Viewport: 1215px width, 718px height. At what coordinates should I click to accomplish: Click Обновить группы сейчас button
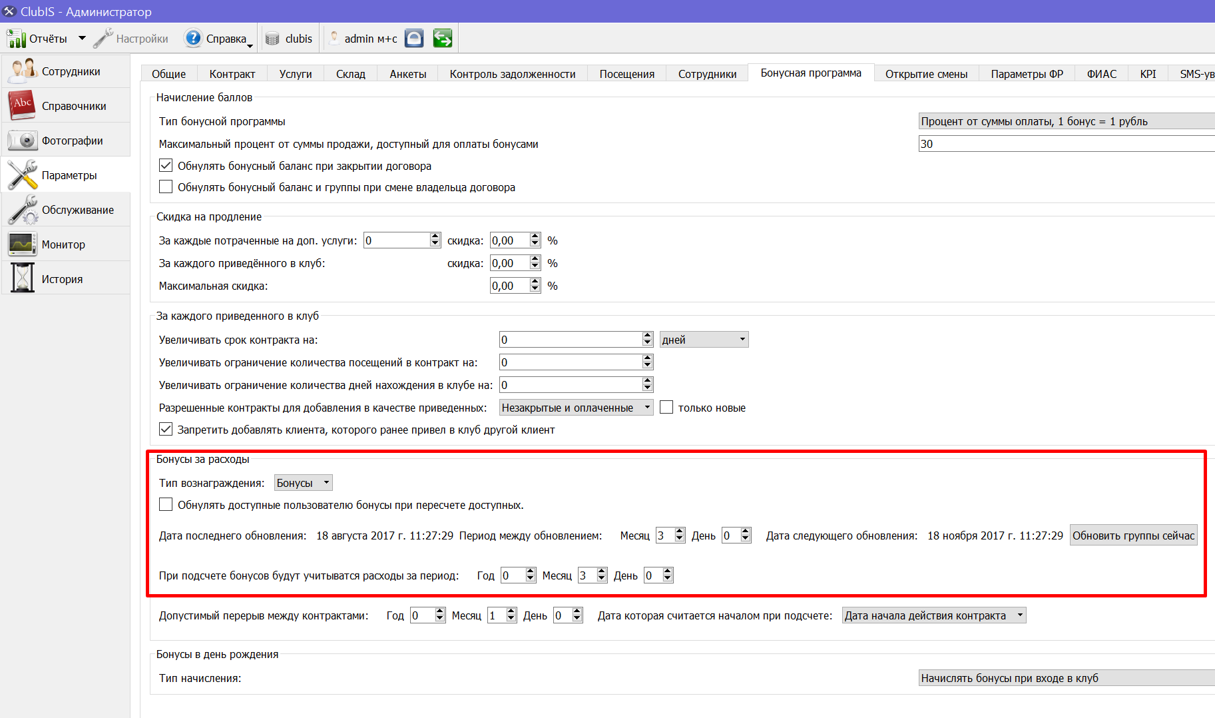click(1133, 536)
